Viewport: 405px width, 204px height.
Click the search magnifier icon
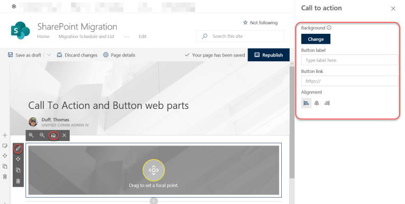coord(205,36)
